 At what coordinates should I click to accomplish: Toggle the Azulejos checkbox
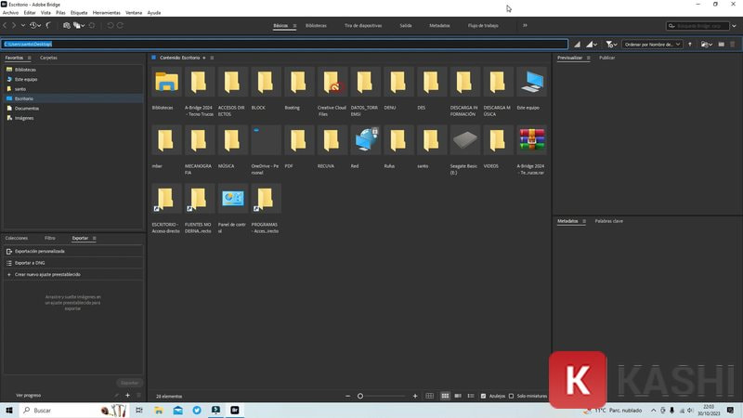(483, 396)
